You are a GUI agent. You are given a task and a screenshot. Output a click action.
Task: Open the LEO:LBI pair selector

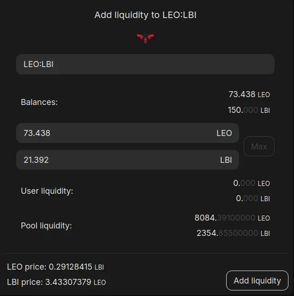coord(145,64)
